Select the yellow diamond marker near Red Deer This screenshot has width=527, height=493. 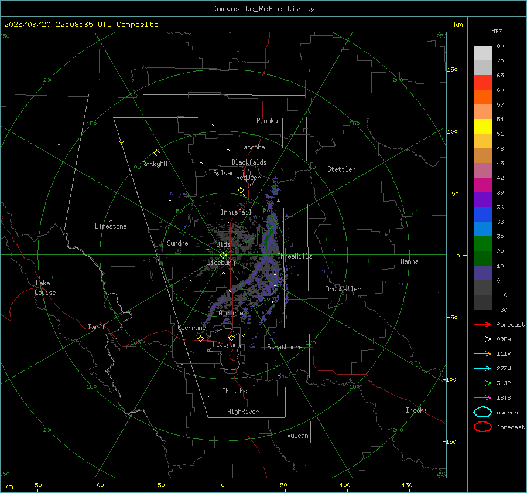[x=241, y=191]
